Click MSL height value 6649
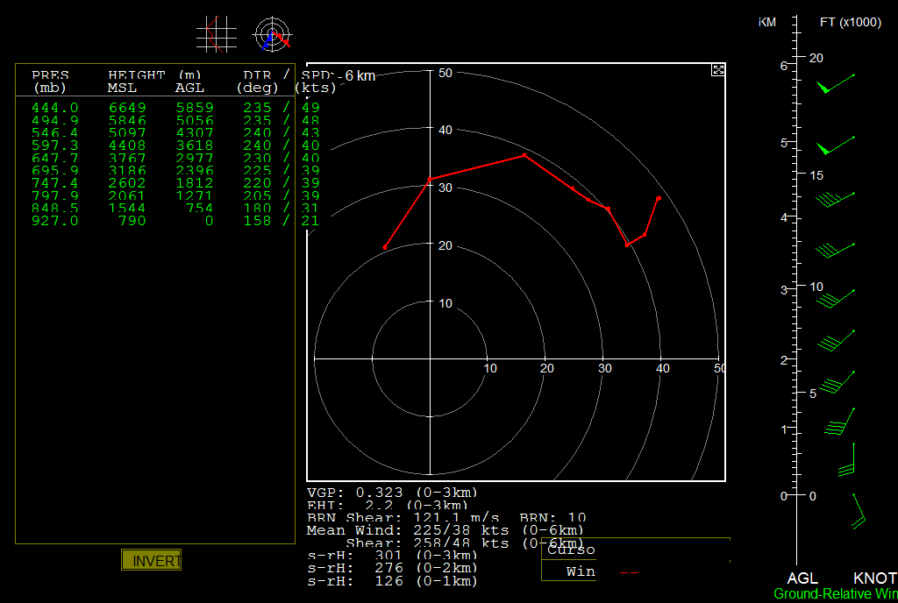898x603 pixels. point(127,108)
